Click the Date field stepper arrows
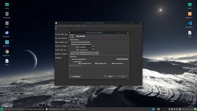 [x=93, y=50]
